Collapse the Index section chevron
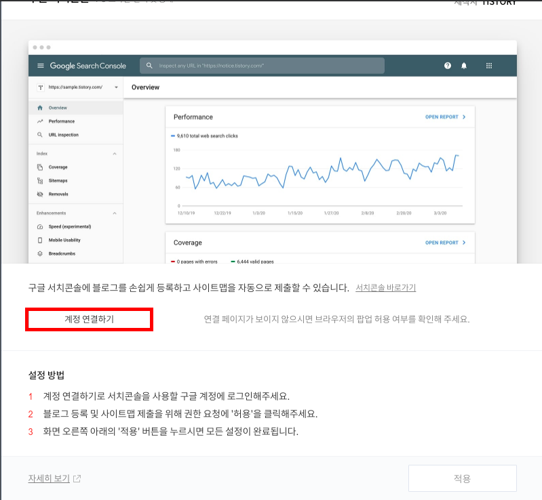The width and height of the screenshot is (542, 500). pyautogui.click(x=115, y=154)
